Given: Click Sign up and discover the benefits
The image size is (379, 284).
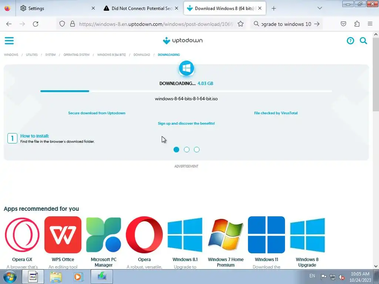Looking at the screenshot, I should 187,124.
